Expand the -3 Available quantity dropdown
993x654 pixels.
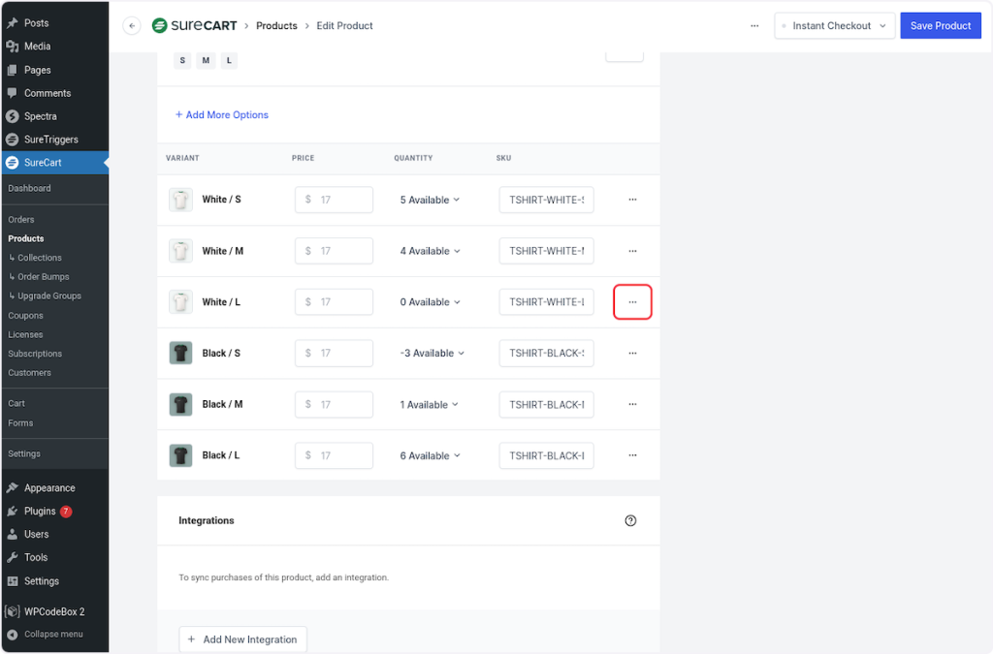(x=432, y=354)
